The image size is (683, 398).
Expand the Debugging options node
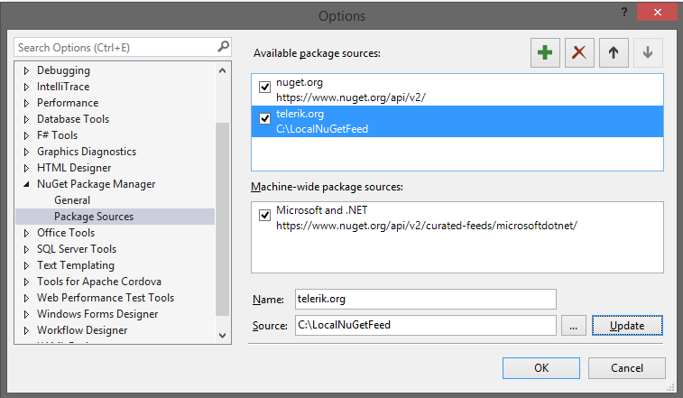tap(26, 70)
